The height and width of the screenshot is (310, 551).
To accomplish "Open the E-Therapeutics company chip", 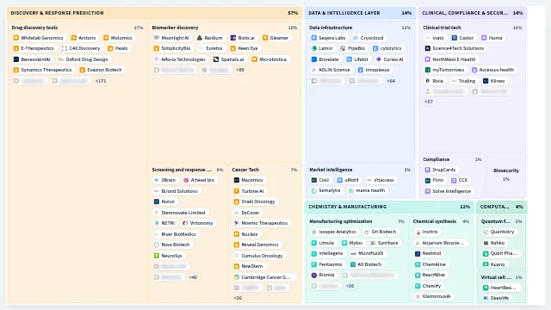I will click(34, 48).
